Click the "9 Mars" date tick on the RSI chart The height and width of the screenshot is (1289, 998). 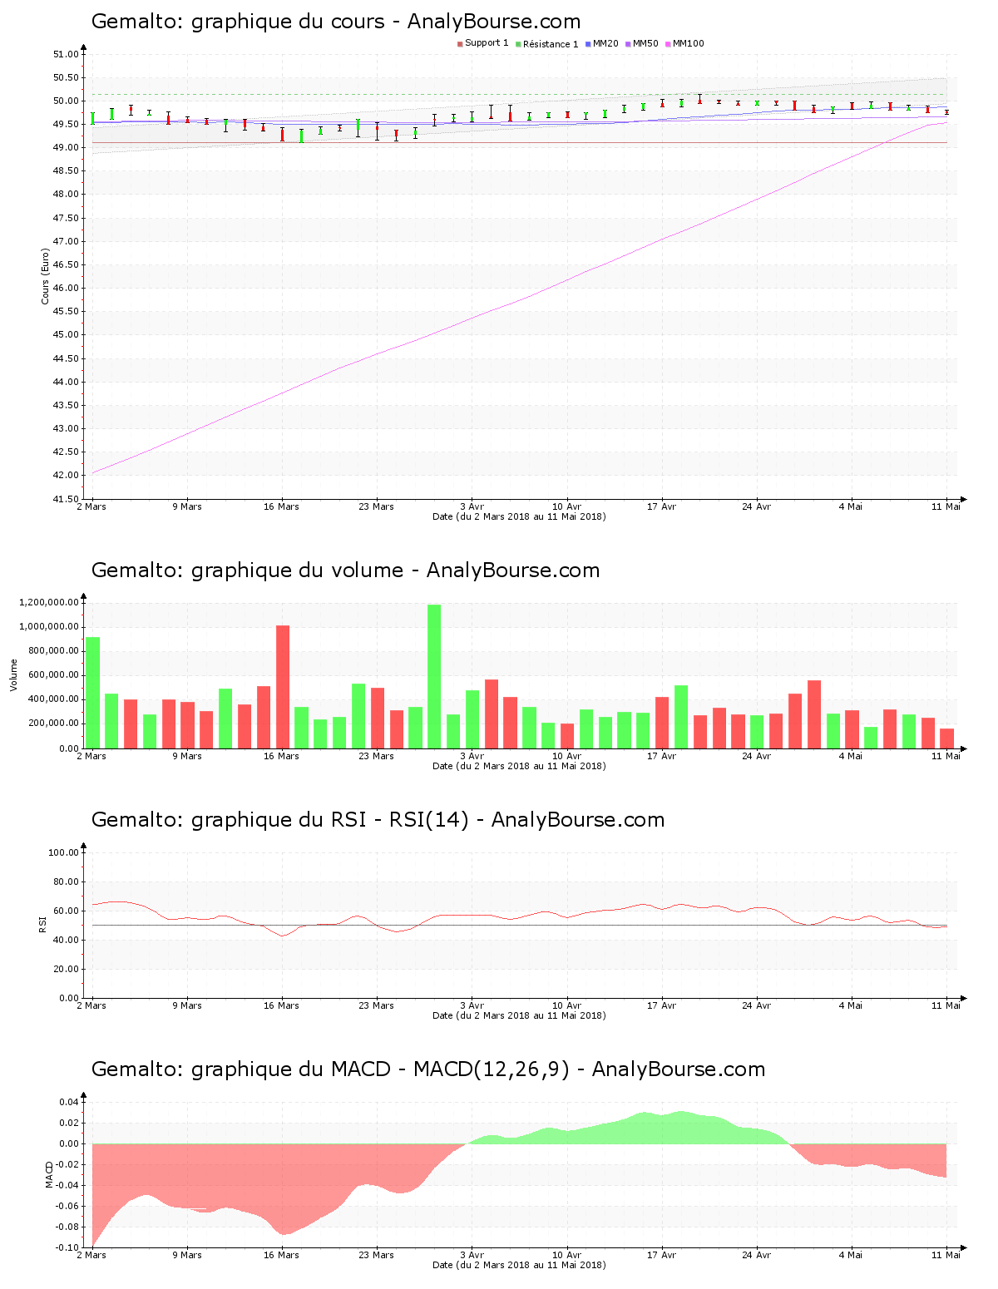coord(186,1005)
